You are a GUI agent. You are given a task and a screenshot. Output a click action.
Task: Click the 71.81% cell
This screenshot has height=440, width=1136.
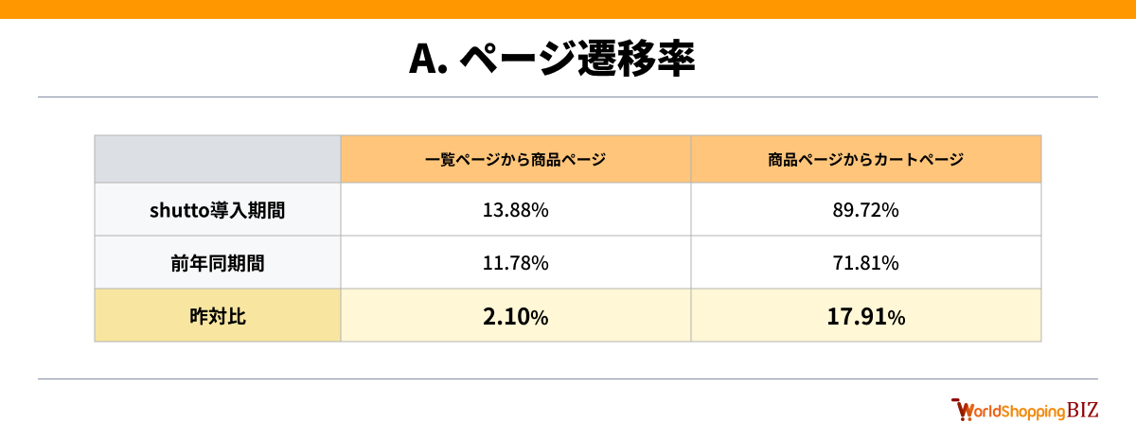pyautogui.click(x=866, y=262)
